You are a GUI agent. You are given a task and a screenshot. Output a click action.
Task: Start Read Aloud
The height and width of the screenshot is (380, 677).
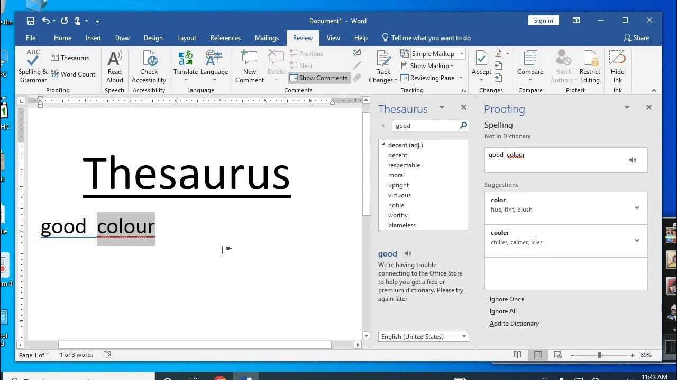[x=115, y=66]
